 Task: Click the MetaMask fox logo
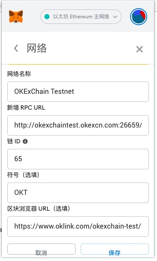click(x=16, y=17)
